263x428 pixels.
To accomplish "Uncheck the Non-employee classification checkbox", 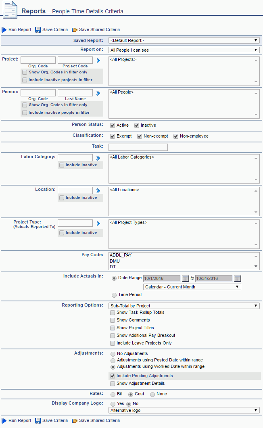I will click(x=176, y=136).
